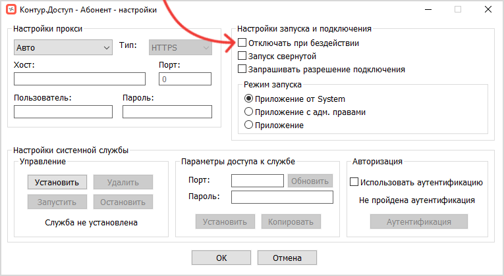Close the settings window
Image resolution: width=504 pixels, height=276 pixels.
point(488,10)
